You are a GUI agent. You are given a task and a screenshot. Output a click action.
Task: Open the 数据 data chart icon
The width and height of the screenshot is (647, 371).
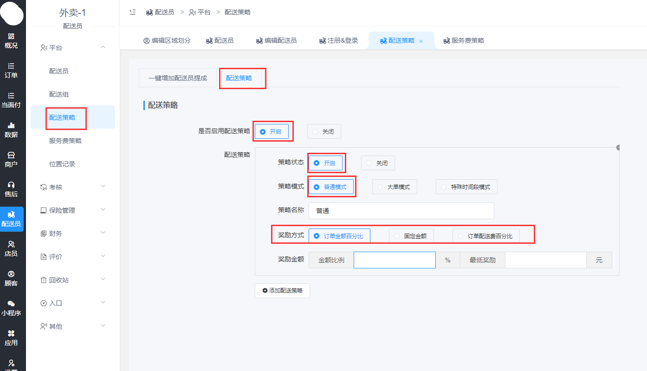point(11,125)
